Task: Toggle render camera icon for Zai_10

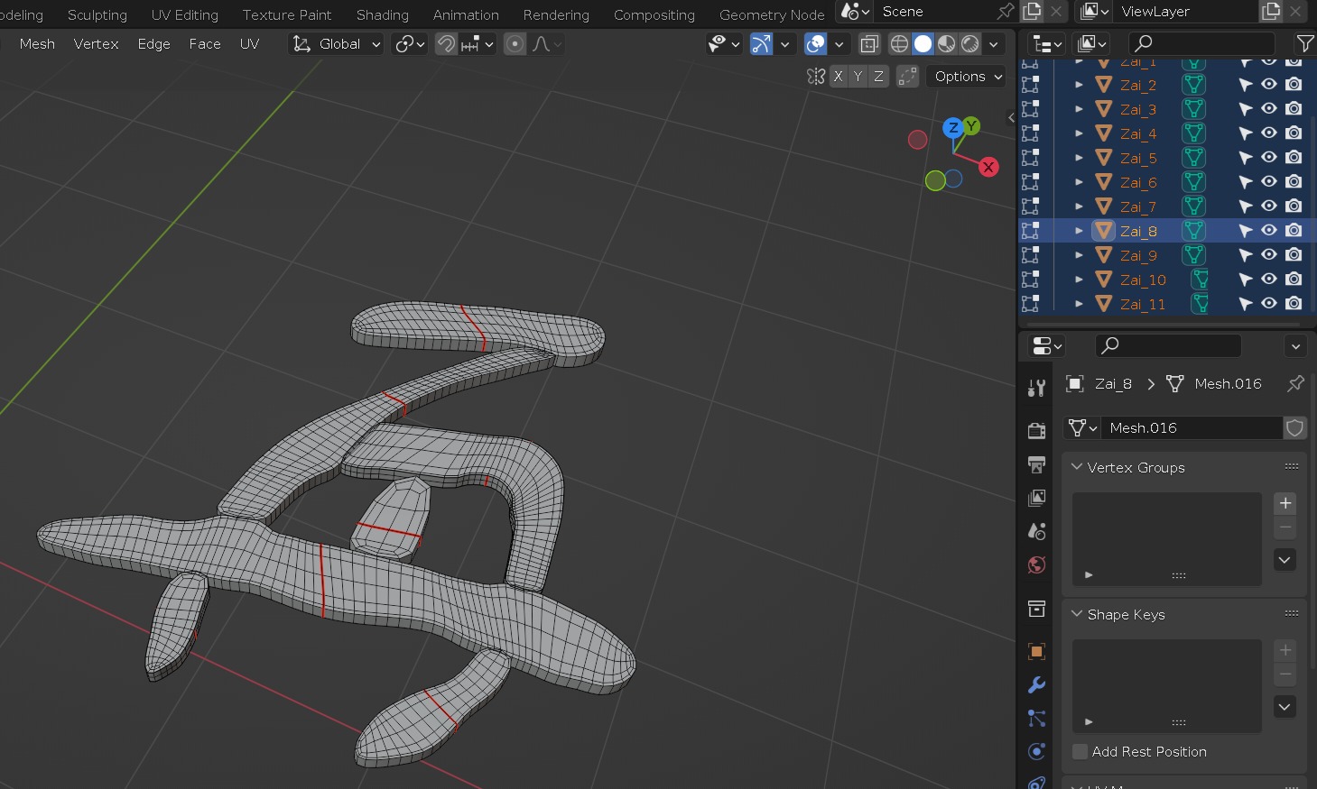Action: point(1294,280)
